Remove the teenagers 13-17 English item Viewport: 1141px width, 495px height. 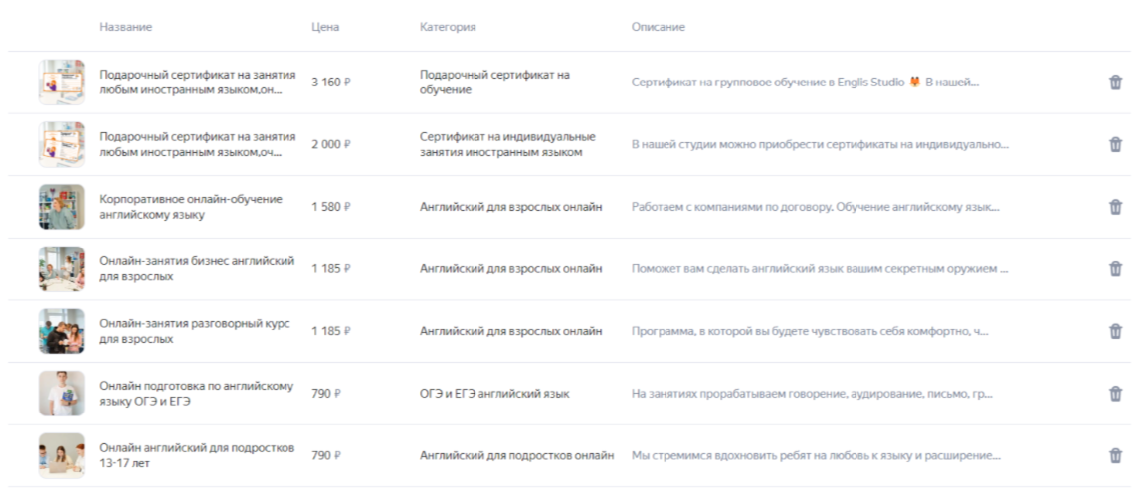[1115, 456]
